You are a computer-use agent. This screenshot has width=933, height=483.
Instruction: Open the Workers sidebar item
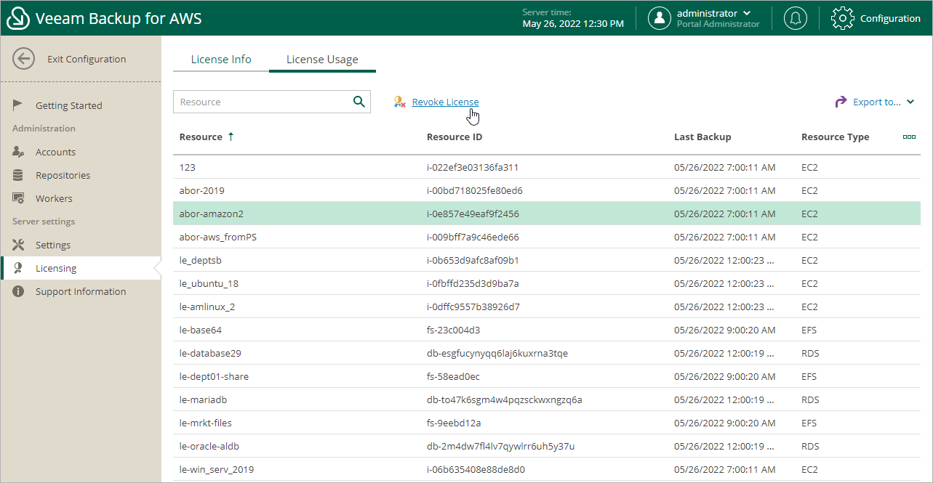tap(54, 198)
